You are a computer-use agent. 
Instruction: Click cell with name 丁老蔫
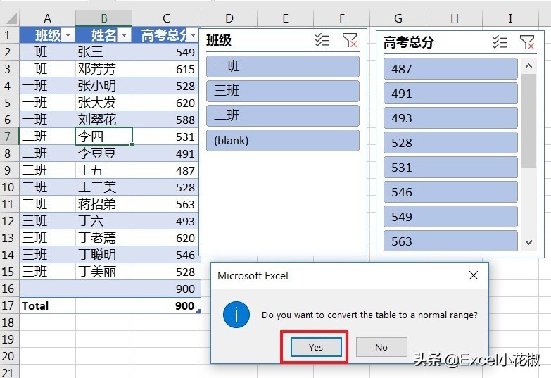pos(103,238)
